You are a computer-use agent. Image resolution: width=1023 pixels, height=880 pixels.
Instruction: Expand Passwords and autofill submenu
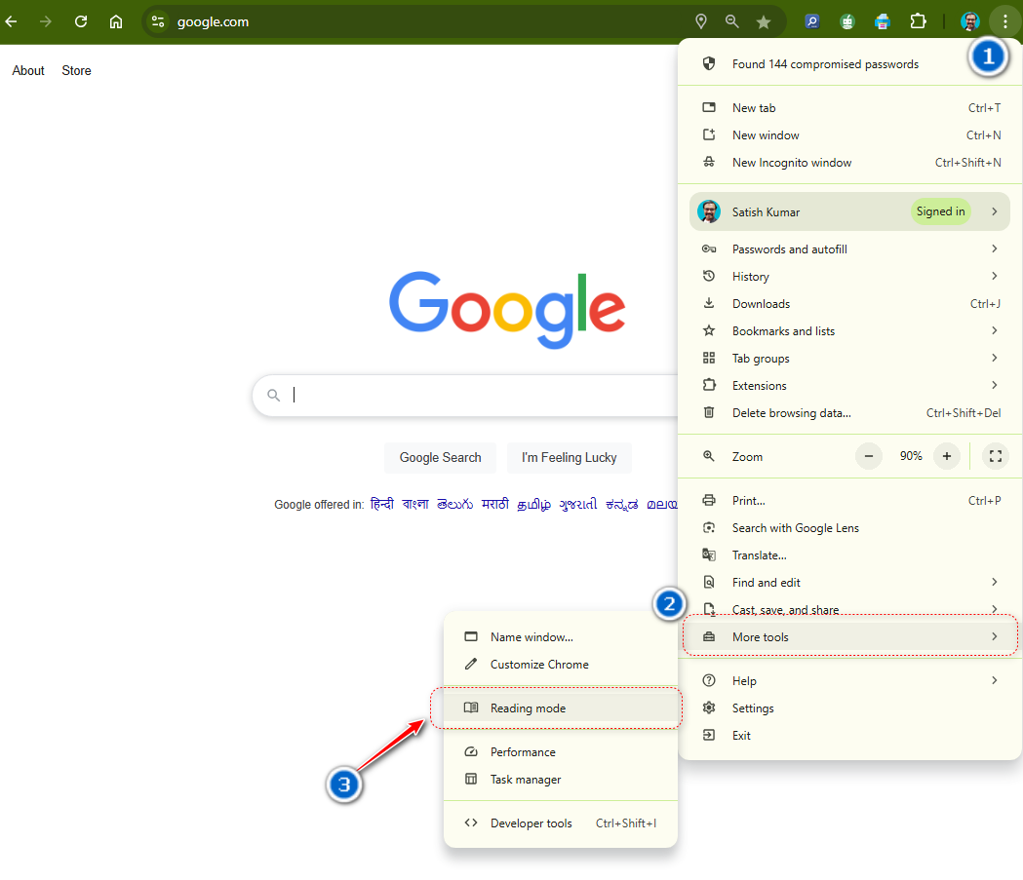(850, 249)
